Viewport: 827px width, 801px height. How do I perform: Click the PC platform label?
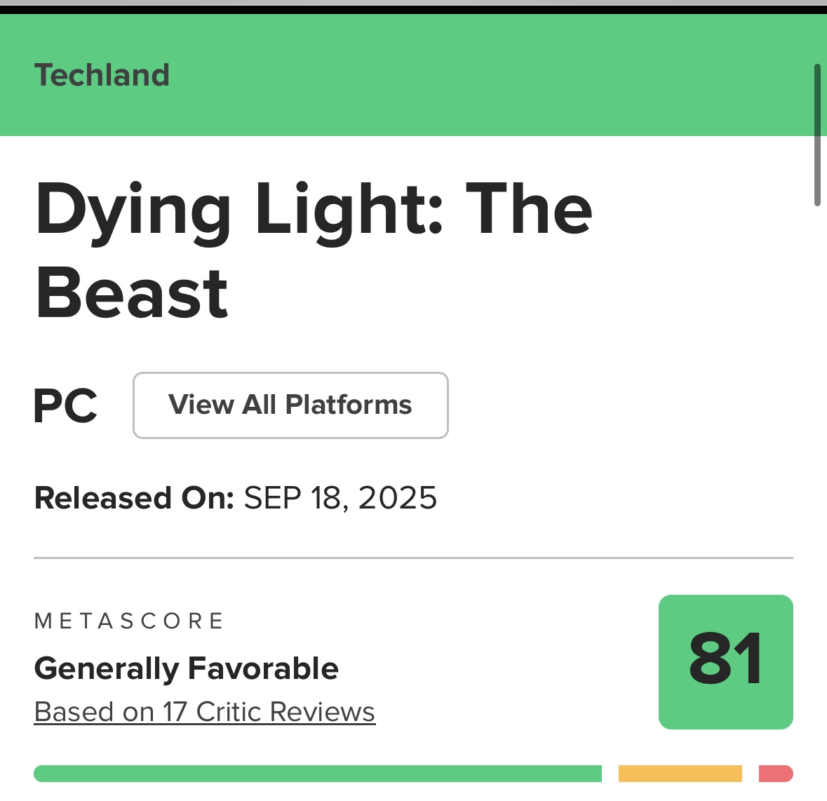tap(65, 405)
